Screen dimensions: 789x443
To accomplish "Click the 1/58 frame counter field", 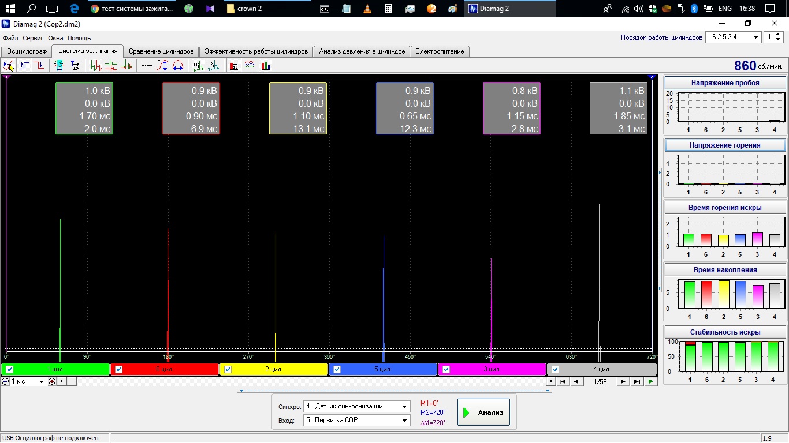I will tap(600, 381).
